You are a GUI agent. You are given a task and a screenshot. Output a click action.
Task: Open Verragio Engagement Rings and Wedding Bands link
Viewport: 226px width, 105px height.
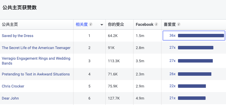pyautogui.click(x=36, y=61)
